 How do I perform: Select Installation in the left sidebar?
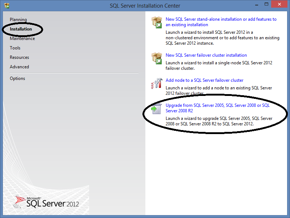[21, 29]
